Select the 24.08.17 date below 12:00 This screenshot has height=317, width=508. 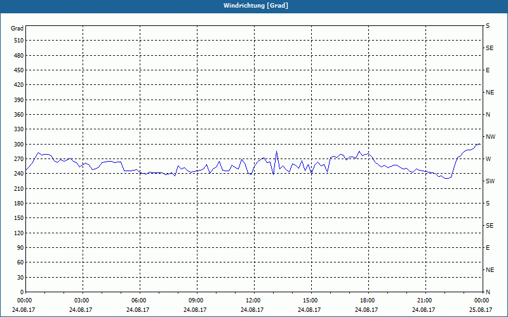252,310
